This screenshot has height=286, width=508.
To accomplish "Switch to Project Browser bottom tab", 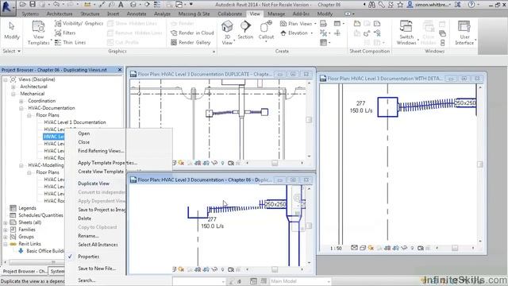I will (25, 271).
